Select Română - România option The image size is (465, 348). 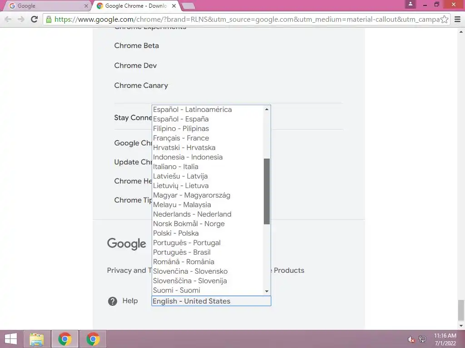pyautogui.click(x=207, y=261)
